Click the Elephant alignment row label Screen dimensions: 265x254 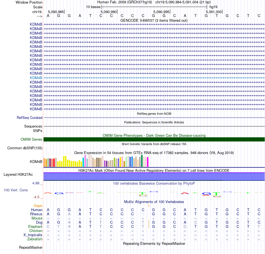(x=35, y=226)
